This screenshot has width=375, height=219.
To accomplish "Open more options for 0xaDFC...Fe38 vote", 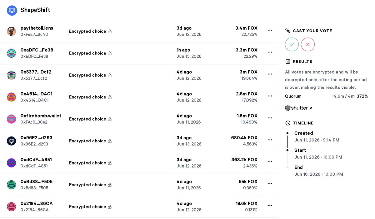I will tap(270, 52).
